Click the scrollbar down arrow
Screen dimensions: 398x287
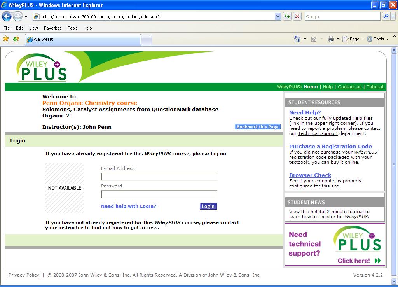pyautogui.click(x=394, y=281)
